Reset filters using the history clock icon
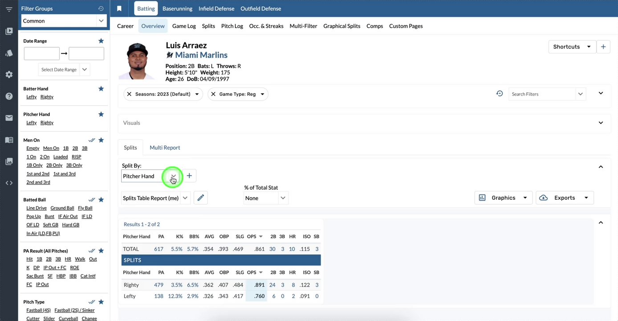 click(500, 94)
